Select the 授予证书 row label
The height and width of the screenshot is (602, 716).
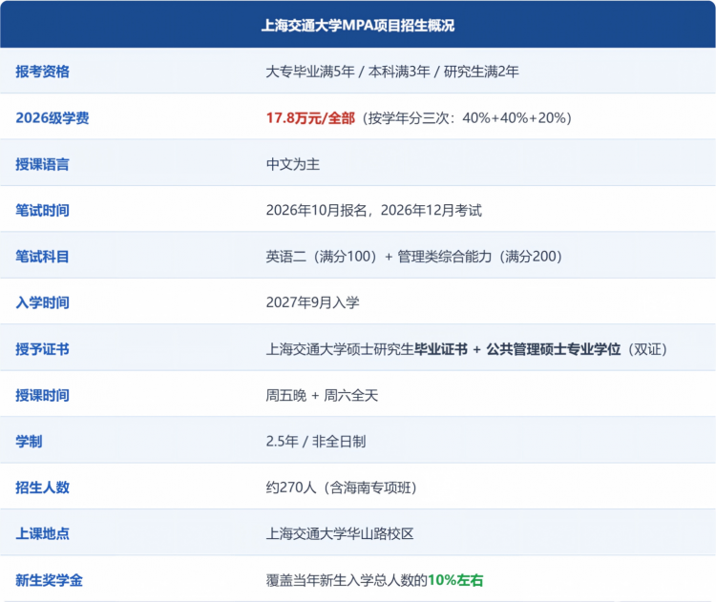42,349
